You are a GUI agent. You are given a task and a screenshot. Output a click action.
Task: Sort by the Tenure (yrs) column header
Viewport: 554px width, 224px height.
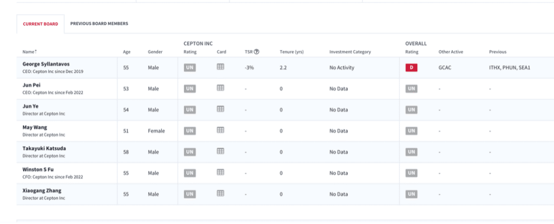pos(292,52)
